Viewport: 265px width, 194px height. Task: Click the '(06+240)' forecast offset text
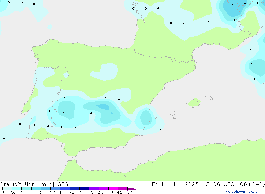pyautogui.click(x=251, y=184)
